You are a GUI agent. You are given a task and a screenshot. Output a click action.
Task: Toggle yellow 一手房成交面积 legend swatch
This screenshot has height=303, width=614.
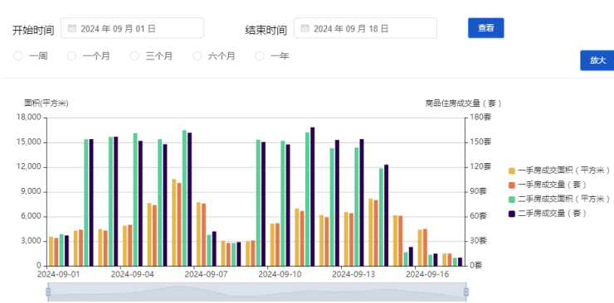(x=511, y=171)
